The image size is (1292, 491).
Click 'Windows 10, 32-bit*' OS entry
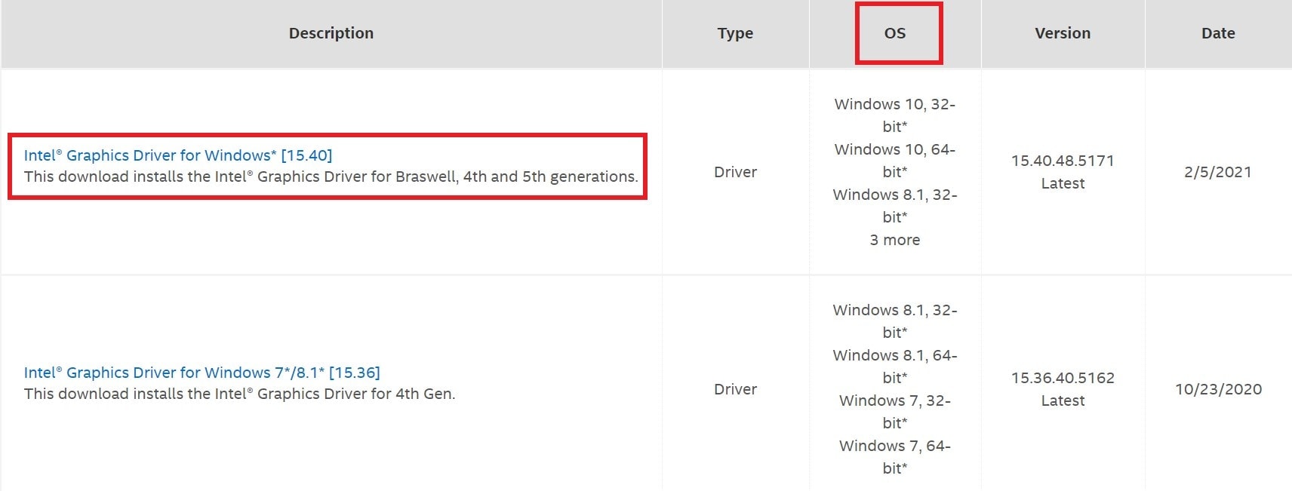[895, 115]
